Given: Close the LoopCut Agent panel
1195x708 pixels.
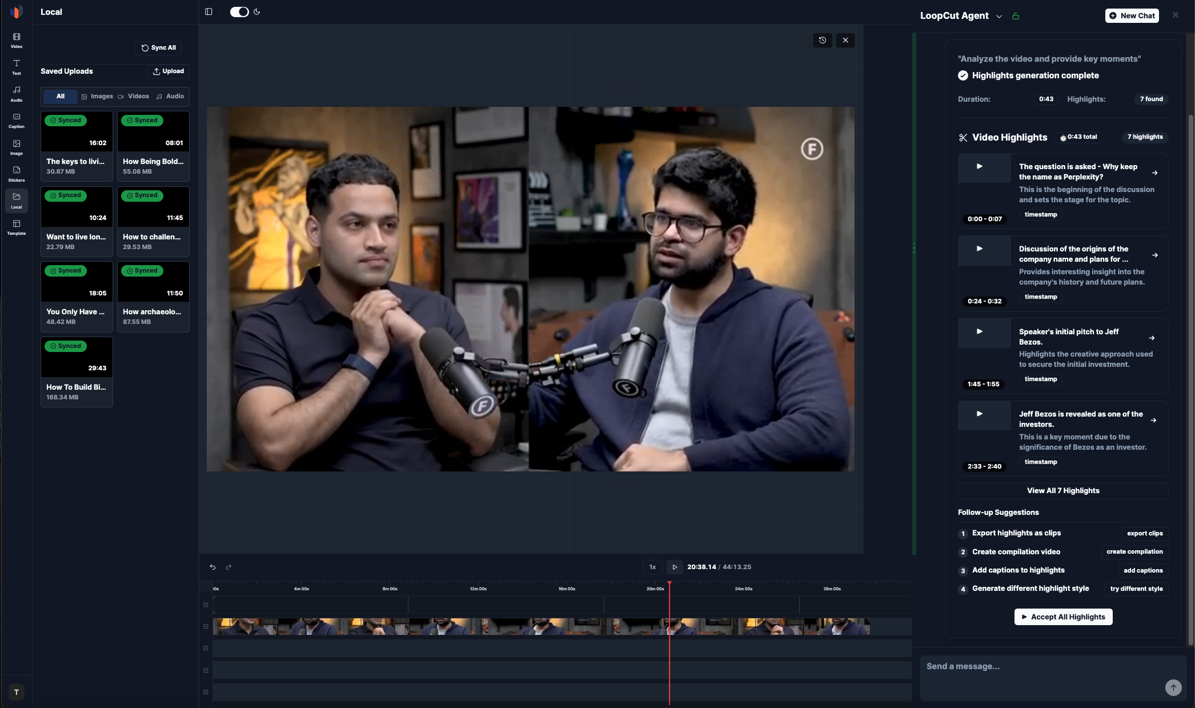Looking at the screenshot, I should (1175, 15).
